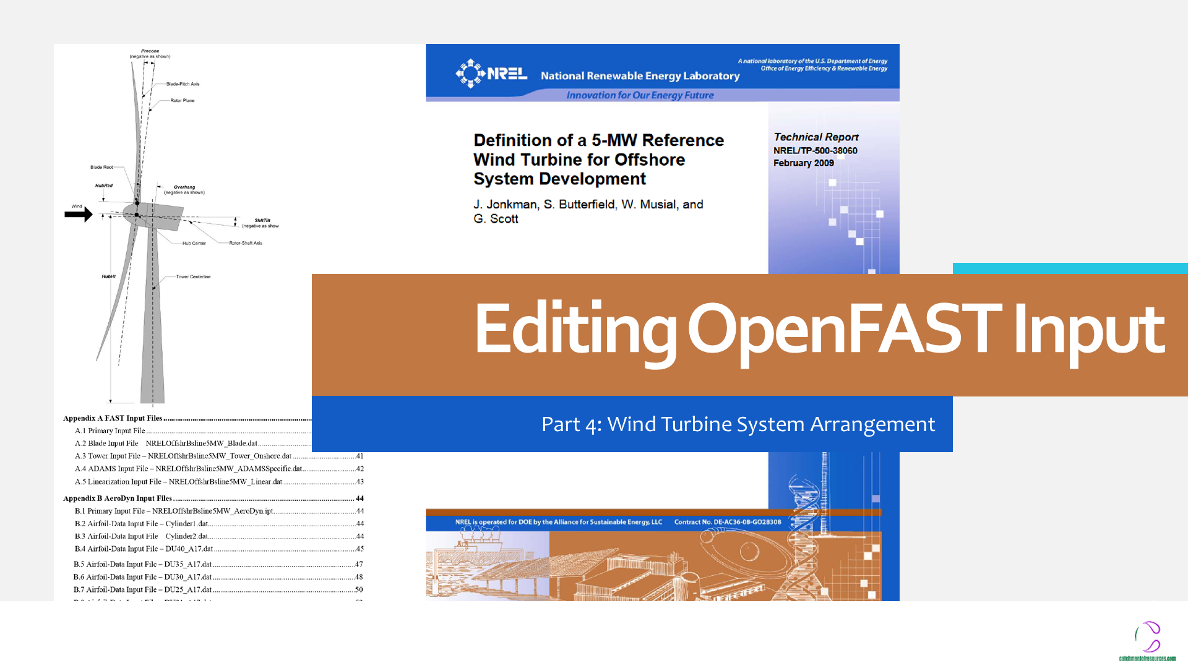Click the NREL sunburst logo

point(470,74)
